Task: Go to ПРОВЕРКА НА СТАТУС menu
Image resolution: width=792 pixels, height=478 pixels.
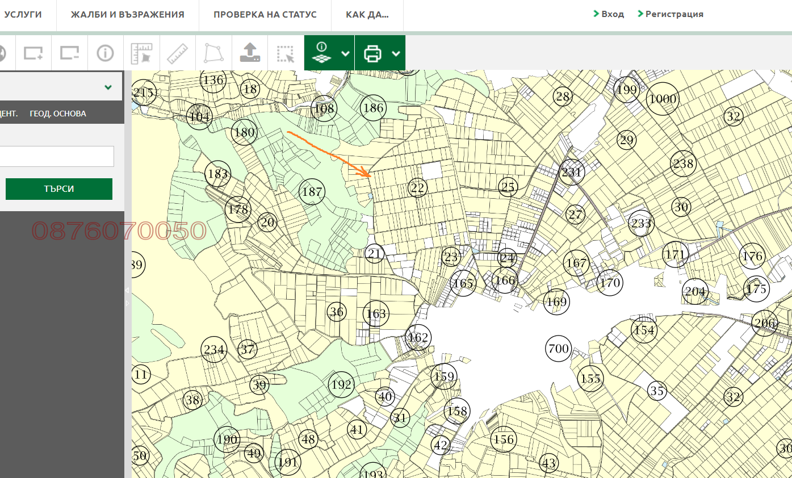Action: [265, 15]
